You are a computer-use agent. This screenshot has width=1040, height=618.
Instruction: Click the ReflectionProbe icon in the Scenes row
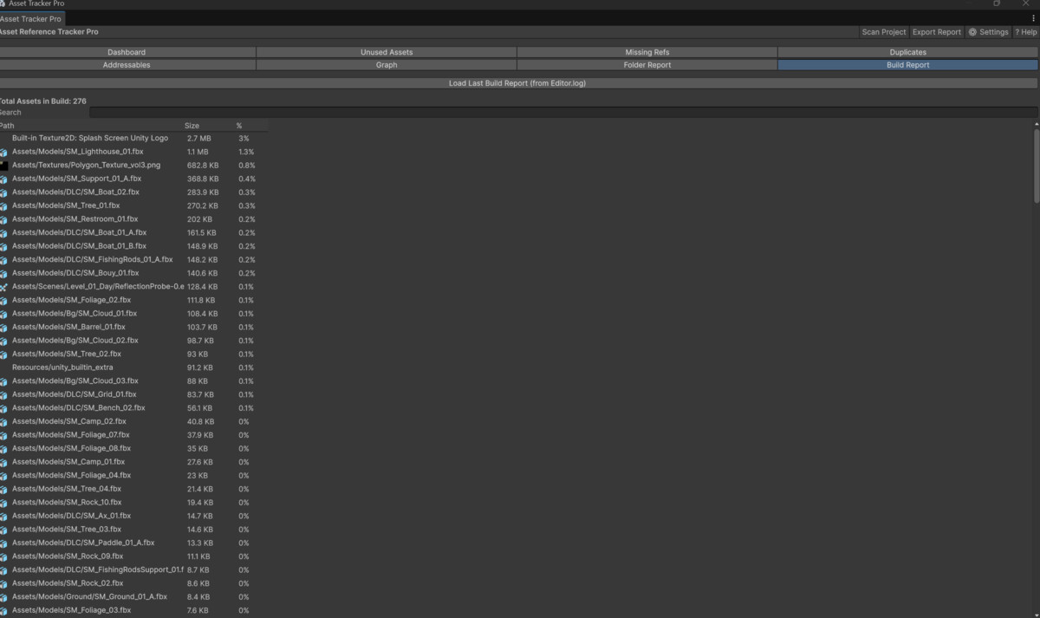click(x=5, y=286)
